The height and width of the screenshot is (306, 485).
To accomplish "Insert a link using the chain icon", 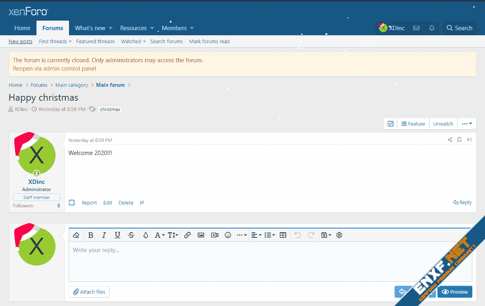I will [188, 235].
